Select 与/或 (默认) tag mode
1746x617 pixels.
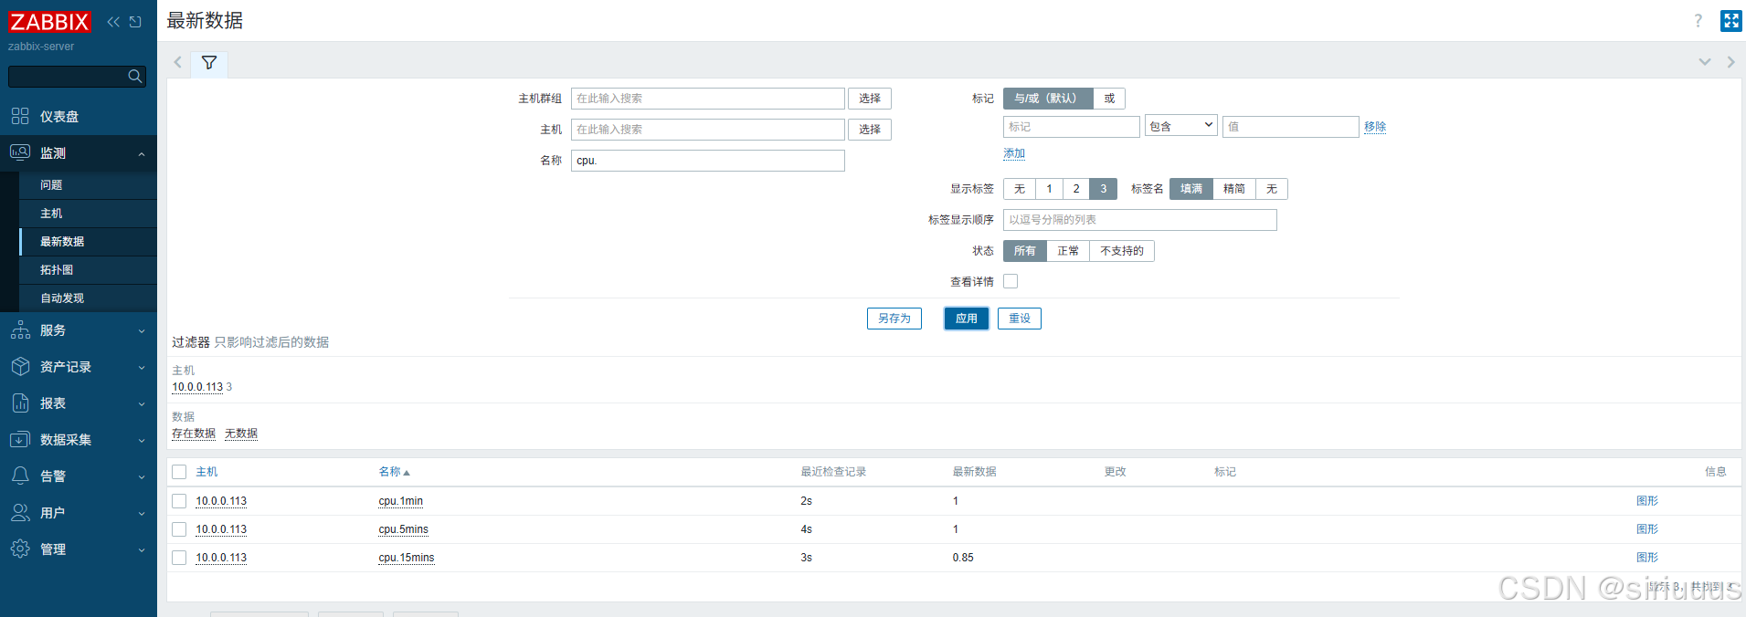coord(1048,99)
